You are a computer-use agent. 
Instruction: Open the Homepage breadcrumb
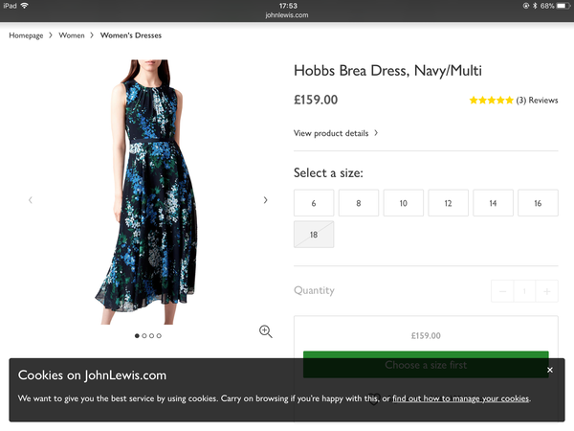(26, 35)
